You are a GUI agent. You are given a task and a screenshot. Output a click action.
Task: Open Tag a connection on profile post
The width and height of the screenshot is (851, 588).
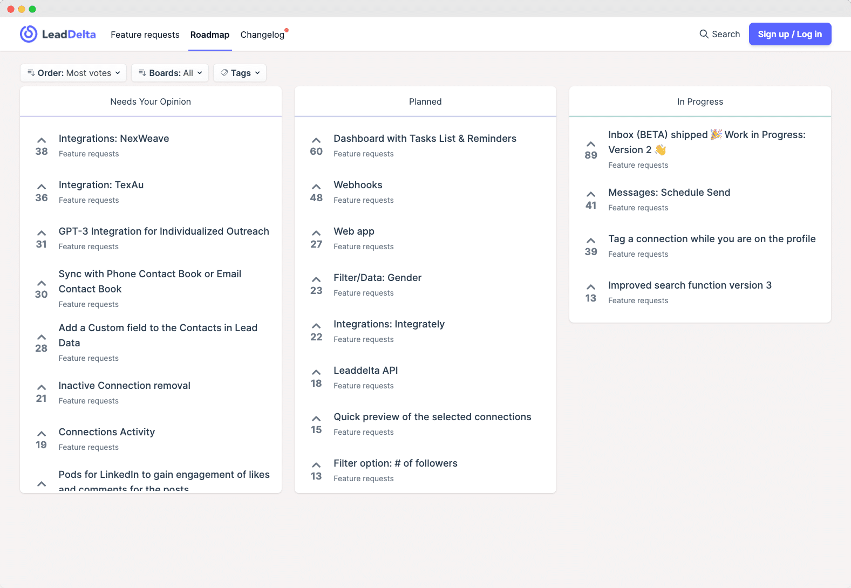(711, 239)
